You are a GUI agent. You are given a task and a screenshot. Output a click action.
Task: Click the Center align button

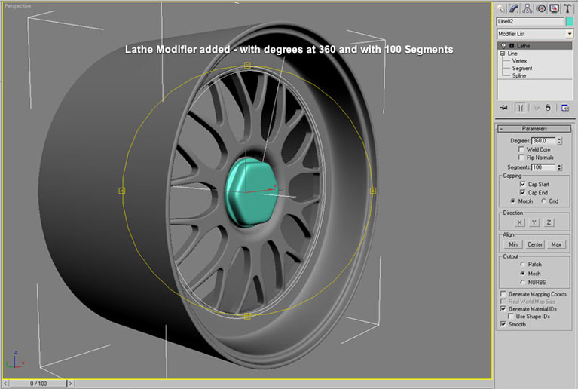(534, 244)
